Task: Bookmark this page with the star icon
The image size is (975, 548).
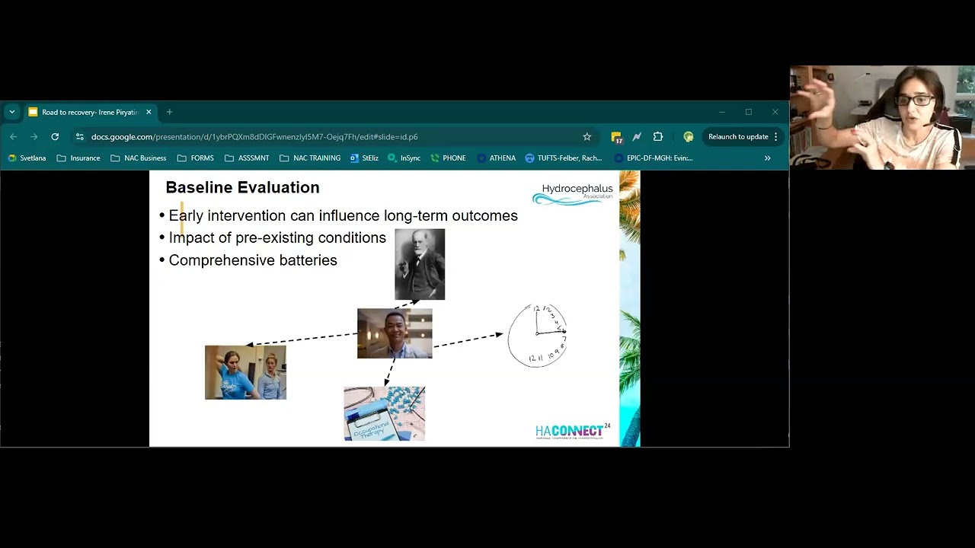Action: point(587,137)
